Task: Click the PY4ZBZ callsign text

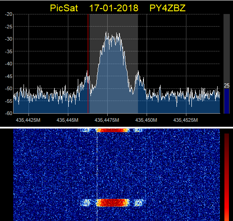Action: 167,8
